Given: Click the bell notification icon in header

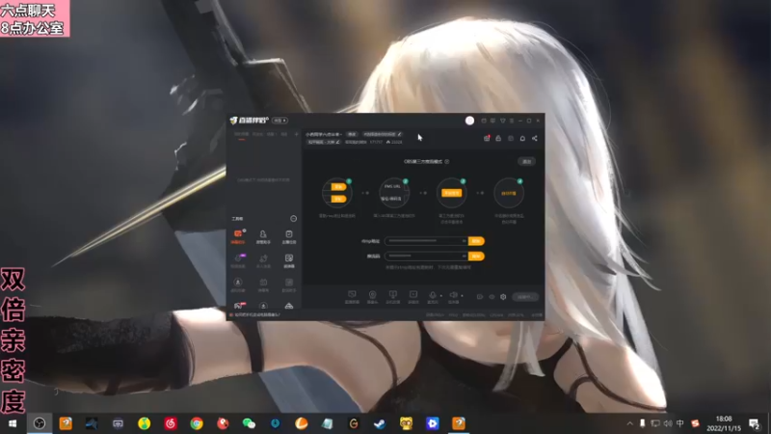Looking at the screenshot, I should pos(522,138).
